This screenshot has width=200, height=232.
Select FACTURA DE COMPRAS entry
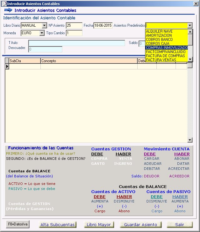click(166, 56)
